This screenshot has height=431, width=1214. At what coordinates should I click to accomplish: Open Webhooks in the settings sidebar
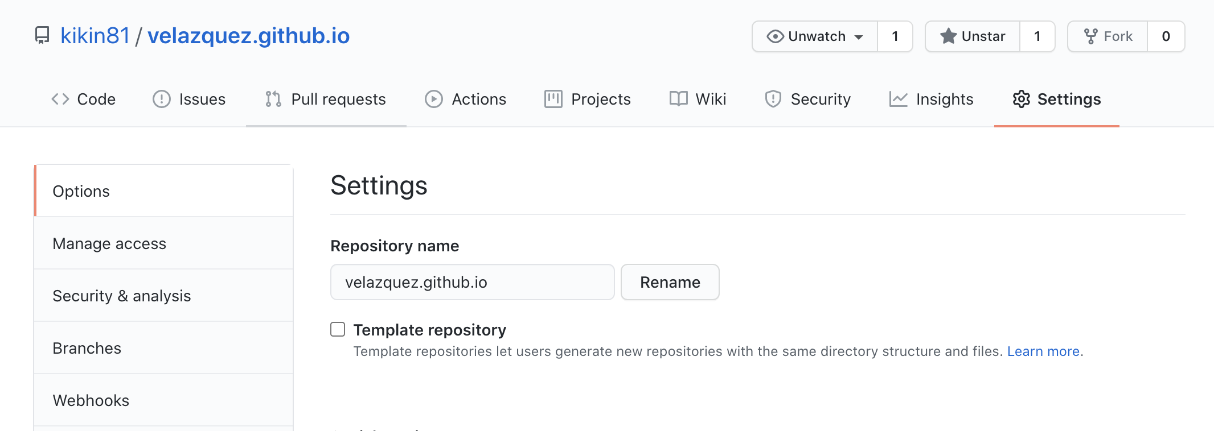[x=164, y=400]
